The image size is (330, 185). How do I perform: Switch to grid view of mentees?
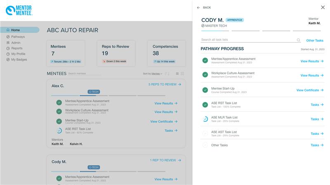click(x=182, y=74)
